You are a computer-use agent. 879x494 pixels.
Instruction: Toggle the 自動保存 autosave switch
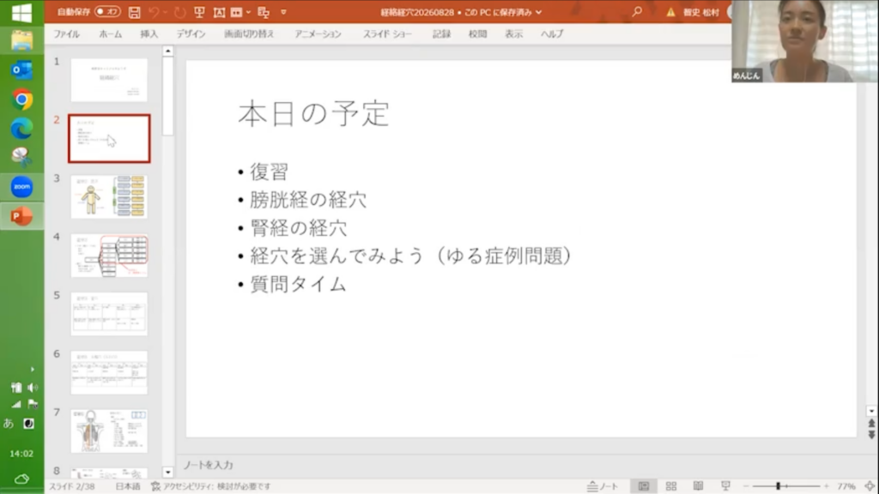(x=107, y=12)
